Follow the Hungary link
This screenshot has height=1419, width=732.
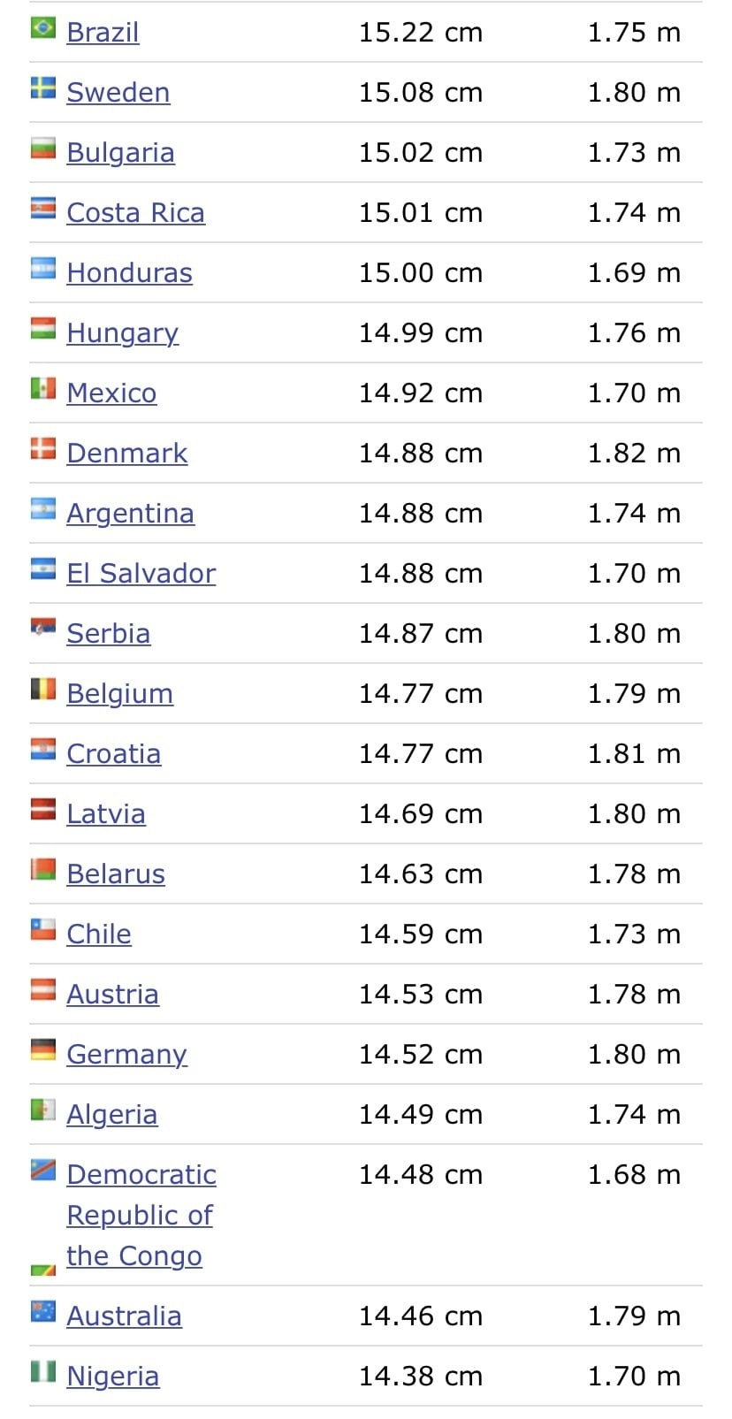tap(123, 333)
